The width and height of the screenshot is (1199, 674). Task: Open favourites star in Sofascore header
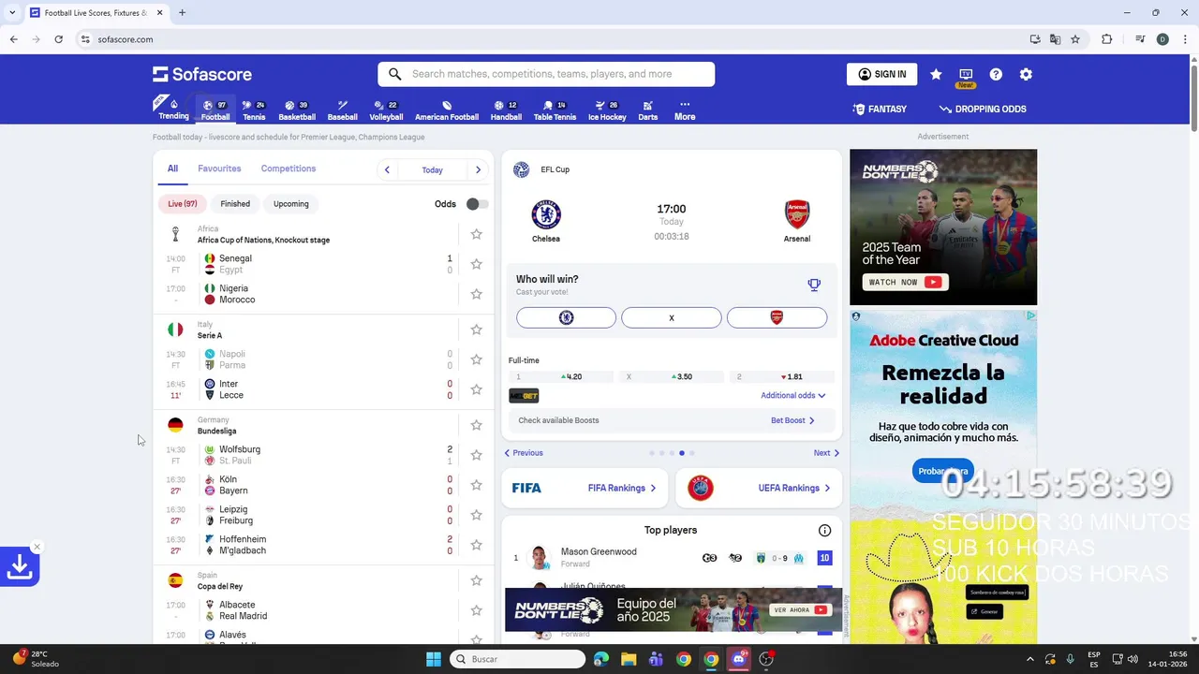click(936, 74)
